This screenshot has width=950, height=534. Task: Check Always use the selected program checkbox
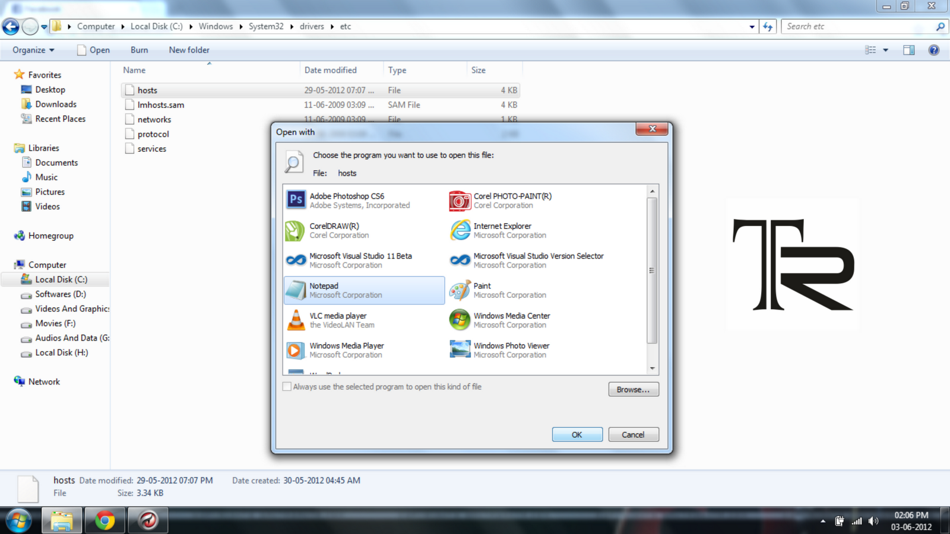click(287, 387)
